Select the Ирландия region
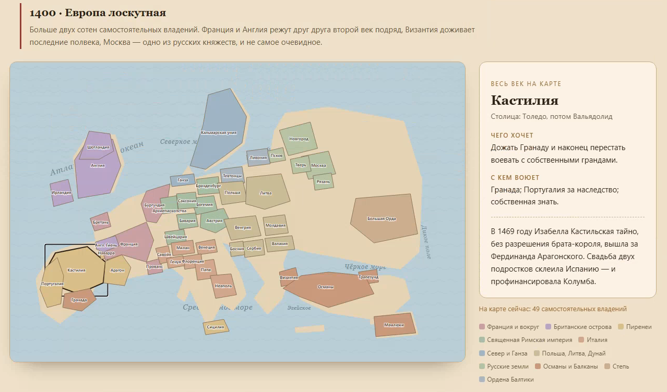The height and width of the screenshot is (392, 667). pyautogui.click(x=62, y=192)
